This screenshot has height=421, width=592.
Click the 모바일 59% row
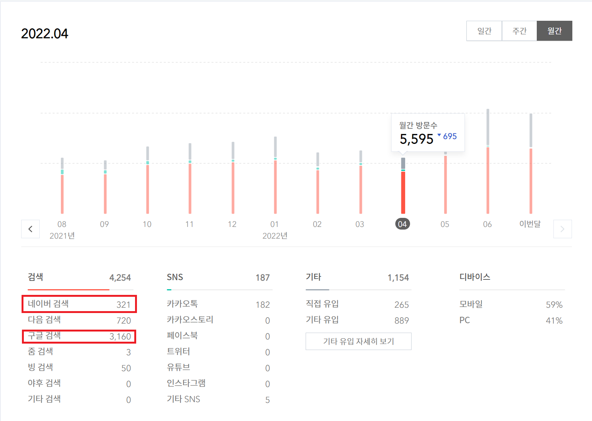coord(511,304)
